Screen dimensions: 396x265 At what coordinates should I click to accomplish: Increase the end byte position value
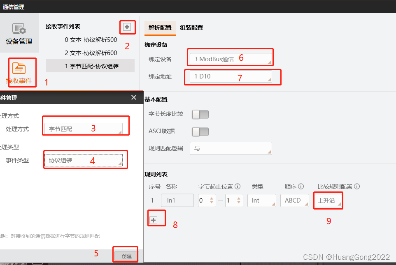click(239, 198)
